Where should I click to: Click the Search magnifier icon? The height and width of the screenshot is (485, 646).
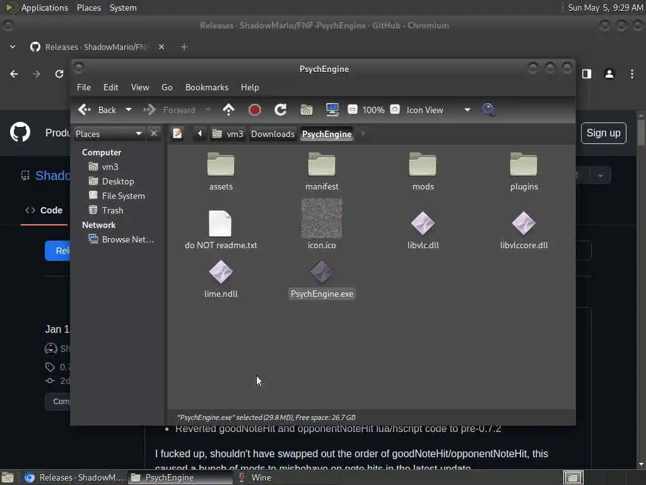[x=489, y=110]
